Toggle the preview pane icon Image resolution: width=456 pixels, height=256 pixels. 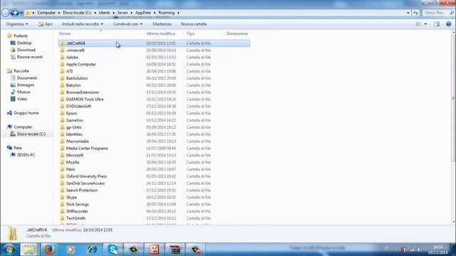(x=437, y=24)
